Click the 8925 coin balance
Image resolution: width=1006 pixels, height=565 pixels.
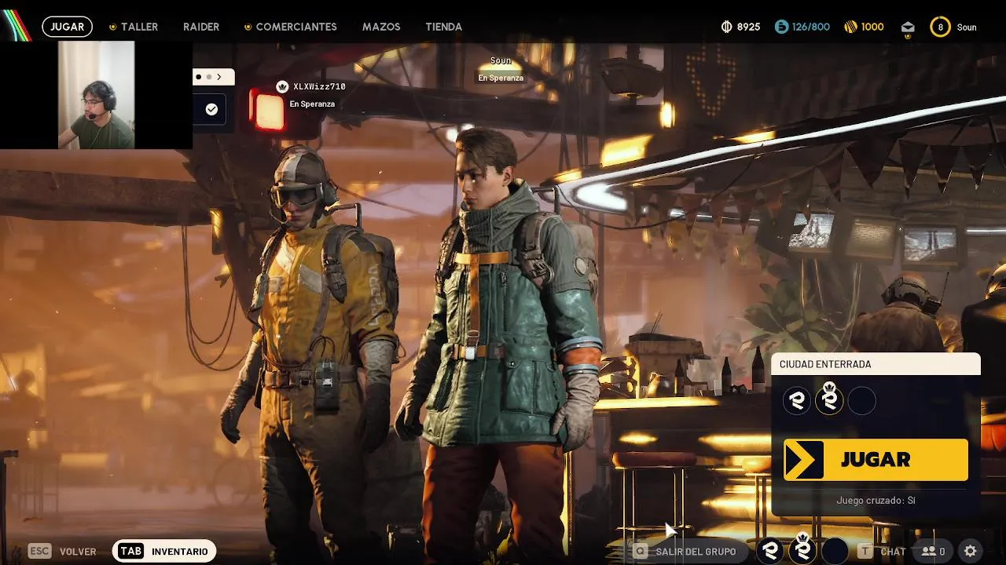[x=749, y=27]
